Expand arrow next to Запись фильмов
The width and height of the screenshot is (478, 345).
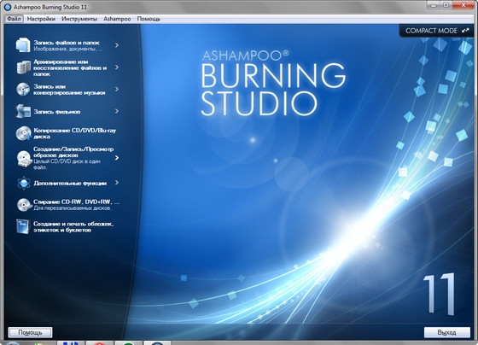tap(117, 111)
